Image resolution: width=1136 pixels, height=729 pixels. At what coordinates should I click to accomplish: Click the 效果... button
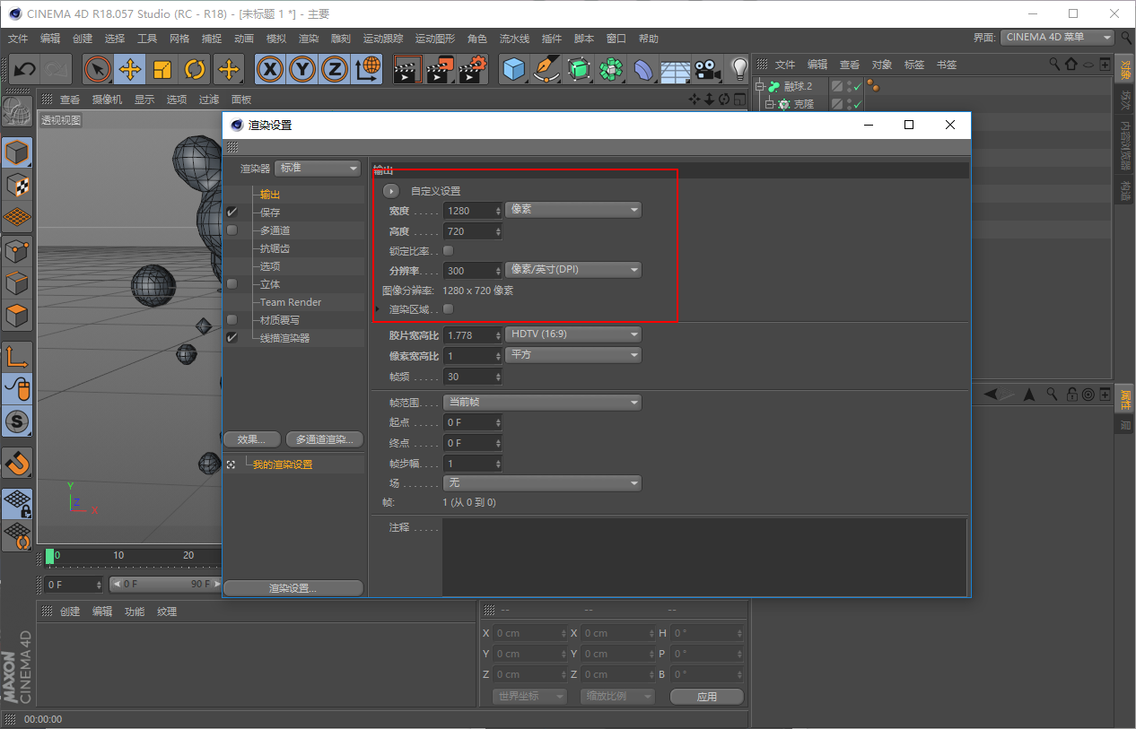click(x=252, y=439)
